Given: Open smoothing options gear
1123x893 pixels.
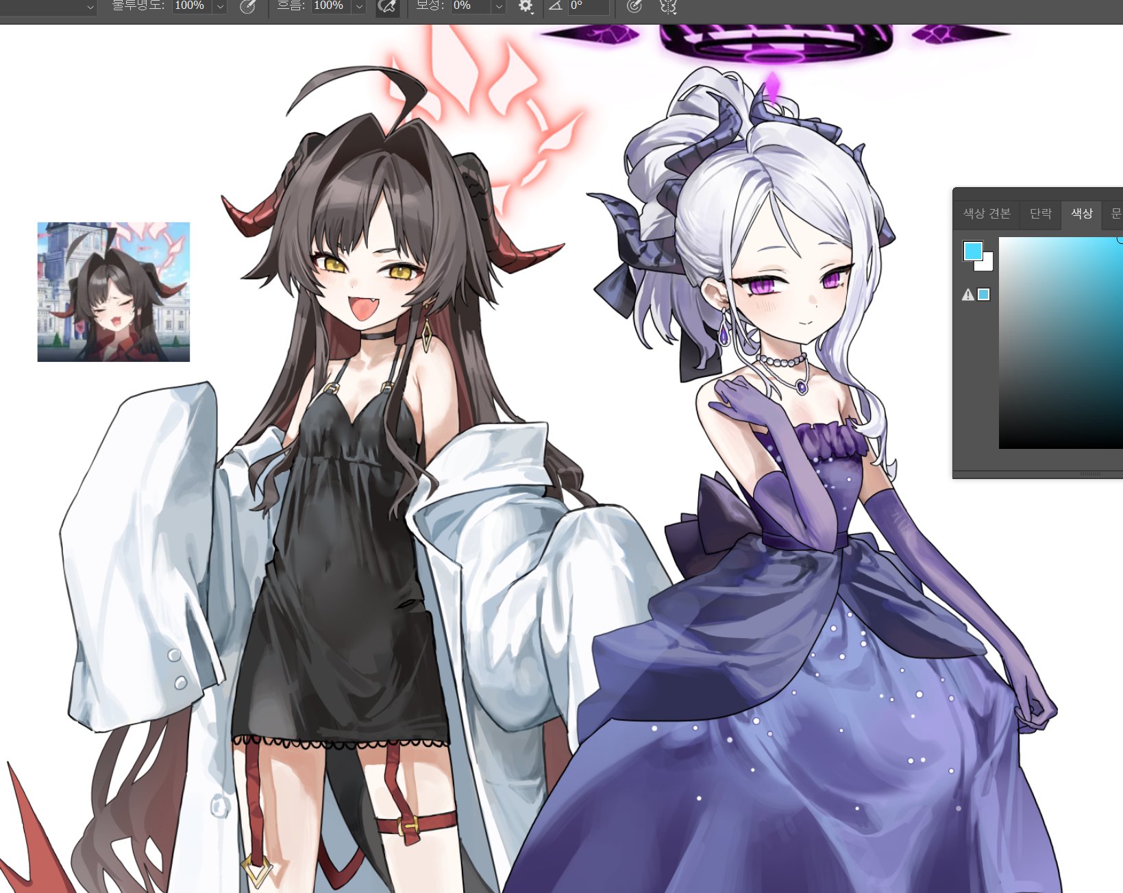Looking at the screenshot, I should [526, 6].
